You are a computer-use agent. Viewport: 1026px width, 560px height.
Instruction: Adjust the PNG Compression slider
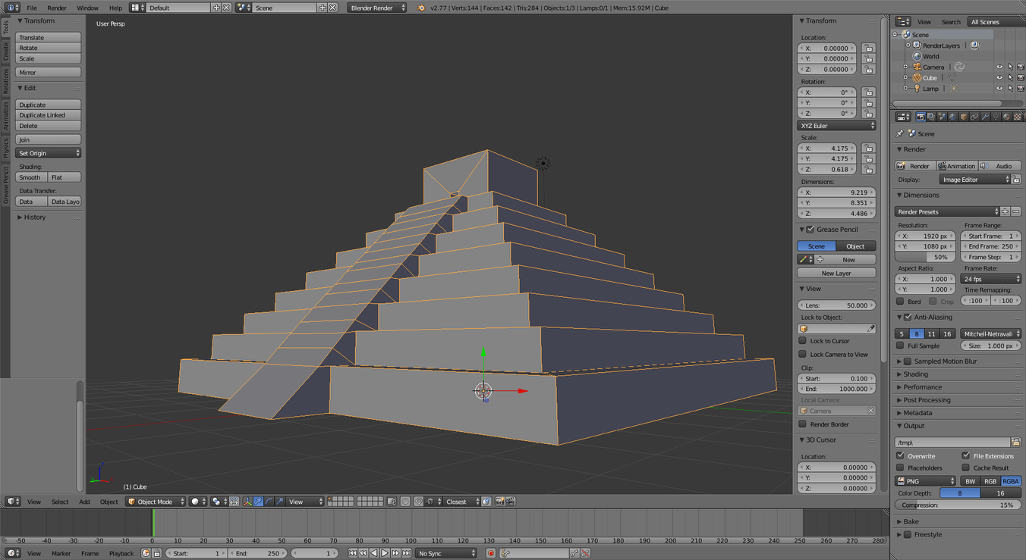click(958, 505)
